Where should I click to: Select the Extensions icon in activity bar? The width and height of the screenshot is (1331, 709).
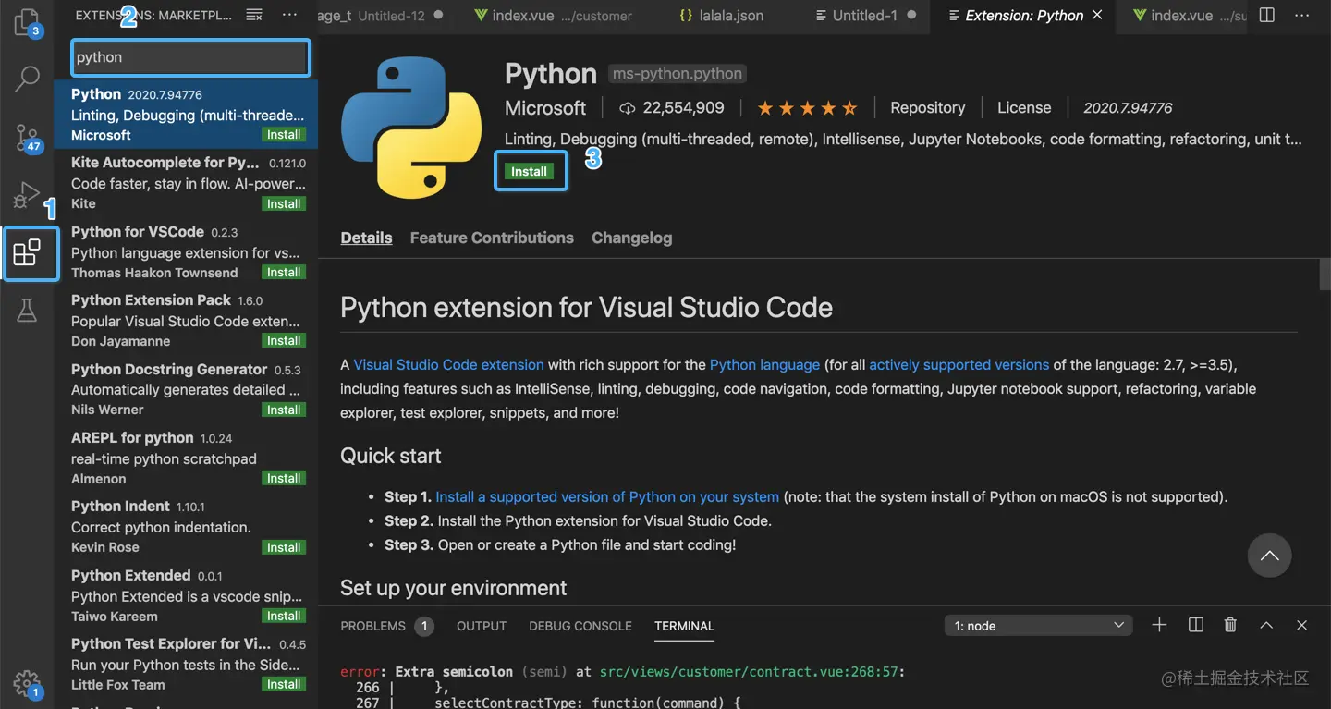click(28, 252)
